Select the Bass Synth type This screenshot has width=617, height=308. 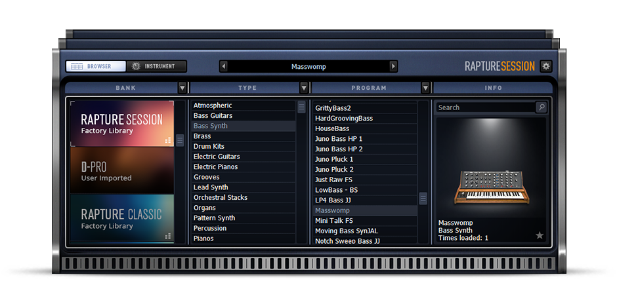[243, 126]
